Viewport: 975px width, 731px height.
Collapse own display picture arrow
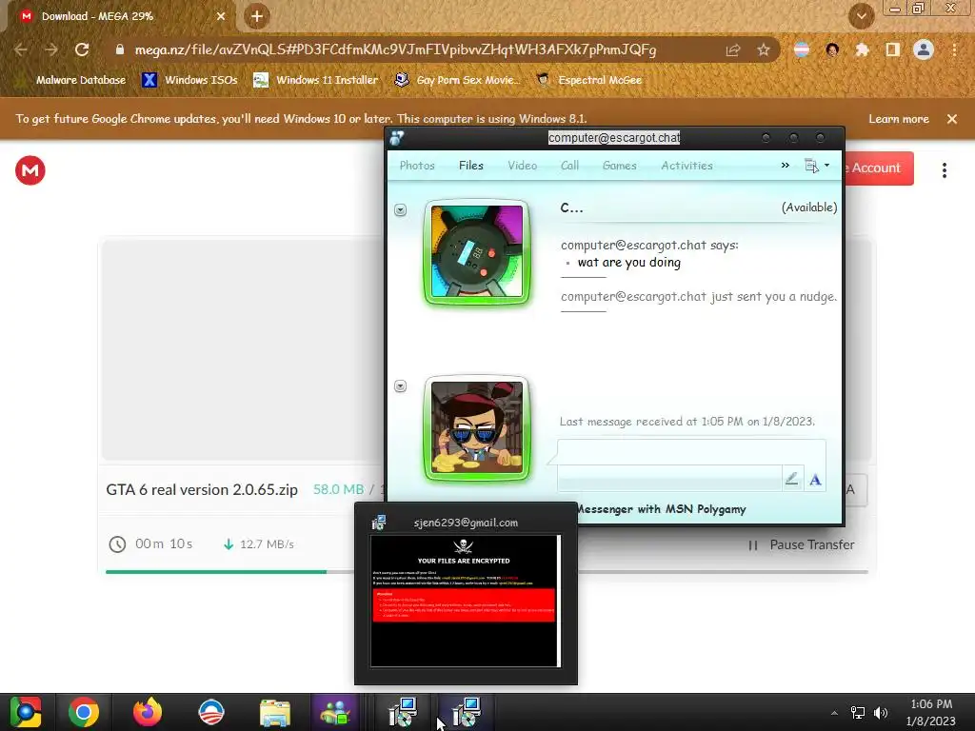pos(401,386)
